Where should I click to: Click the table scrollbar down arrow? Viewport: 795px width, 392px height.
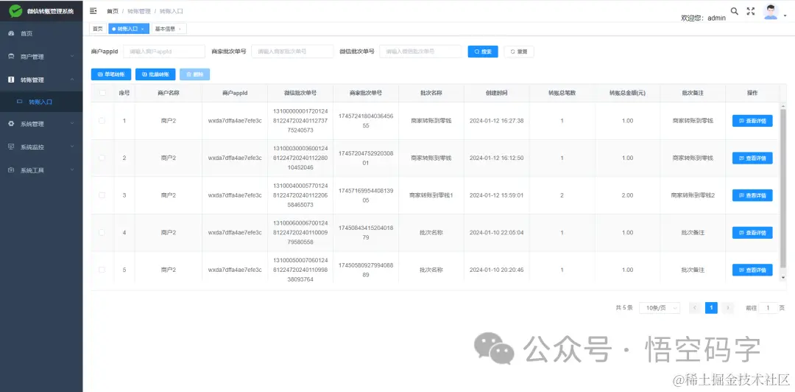coord(782,277)
